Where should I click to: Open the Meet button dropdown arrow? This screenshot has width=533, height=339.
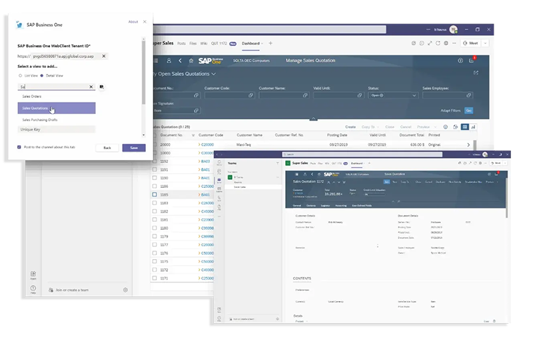485,43
